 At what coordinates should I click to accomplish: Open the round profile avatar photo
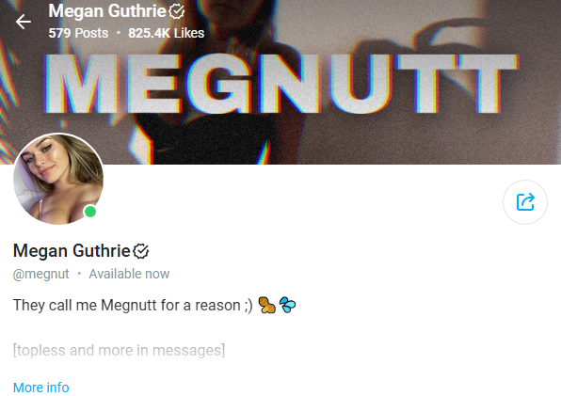(58, 179)
